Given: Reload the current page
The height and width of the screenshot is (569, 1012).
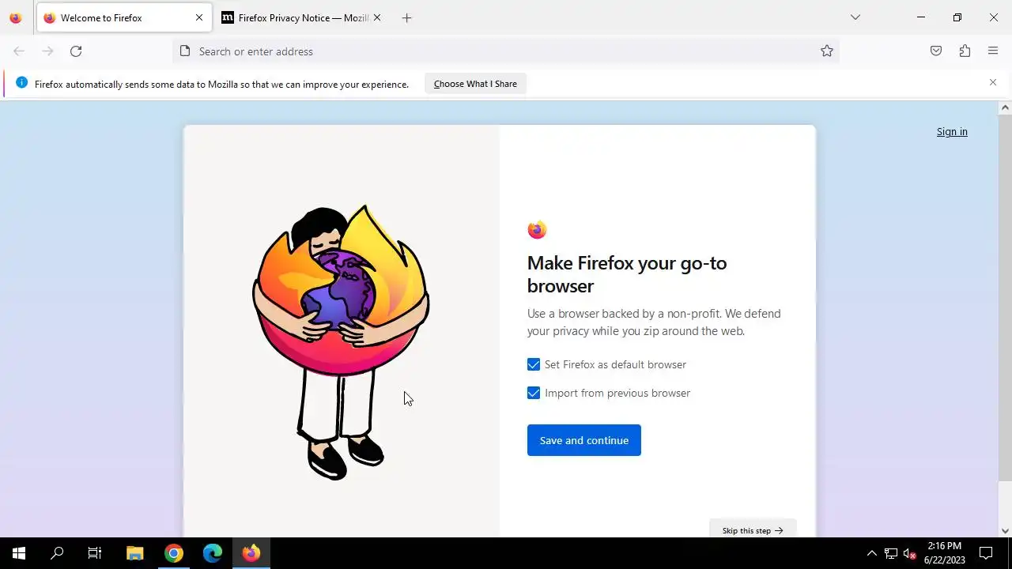Looking at the screenshot, I should click(x=76, y=51).
